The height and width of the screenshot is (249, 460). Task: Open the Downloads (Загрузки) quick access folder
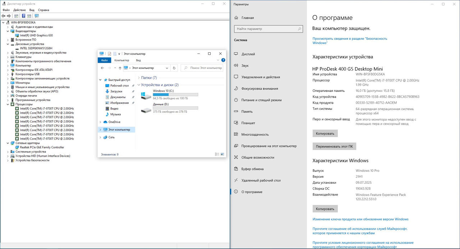116,91
